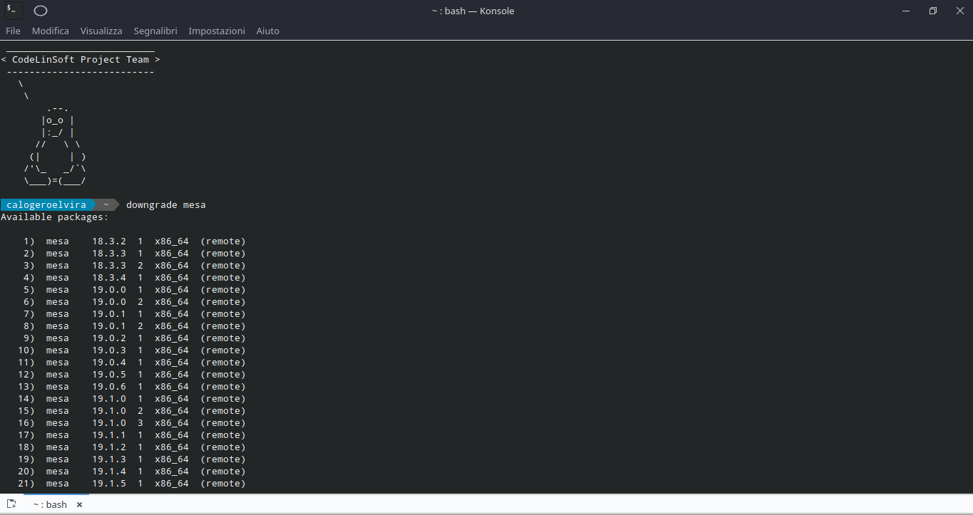The image size is (973, 515).
Task: Click the 'downgrade mesa' command text
Action: 166,205
